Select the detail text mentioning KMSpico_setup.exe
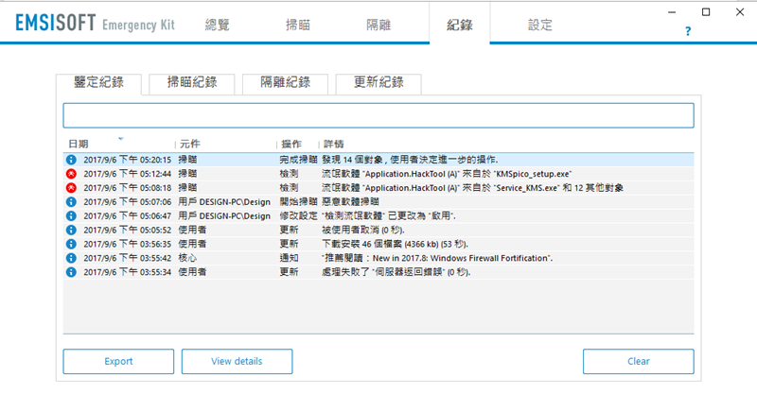757x411 pixels. click(x=447, y=174)
